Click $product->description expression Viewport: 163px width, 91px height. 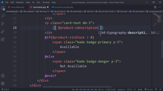point(78,28)
